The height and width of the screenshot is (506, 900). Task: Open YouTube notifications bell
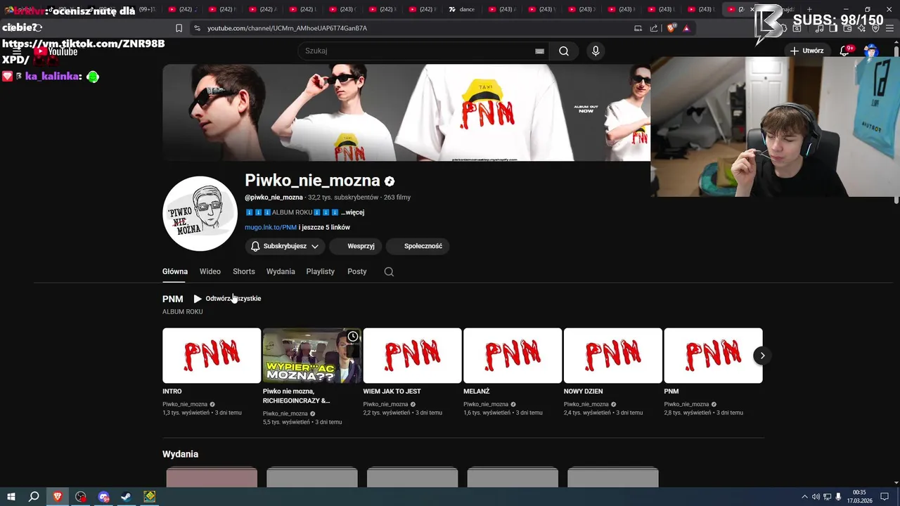(x=845, y=51)
